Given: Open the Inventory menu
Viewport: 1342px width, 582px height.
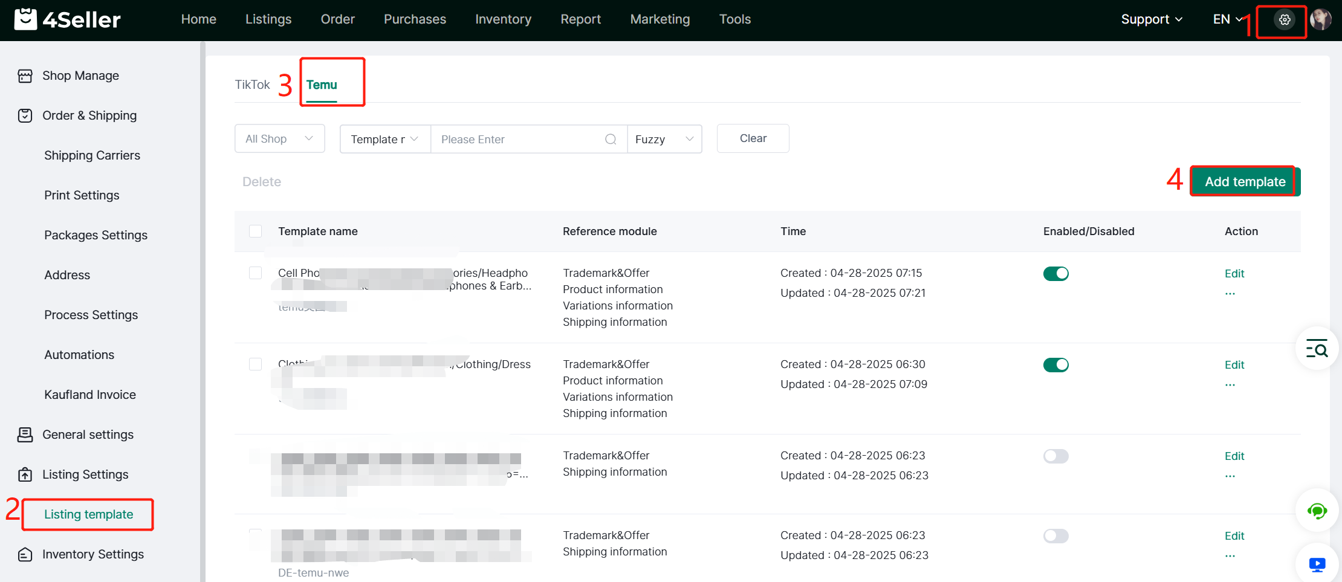Looking at the screenshot, I should tap(504, 19).
